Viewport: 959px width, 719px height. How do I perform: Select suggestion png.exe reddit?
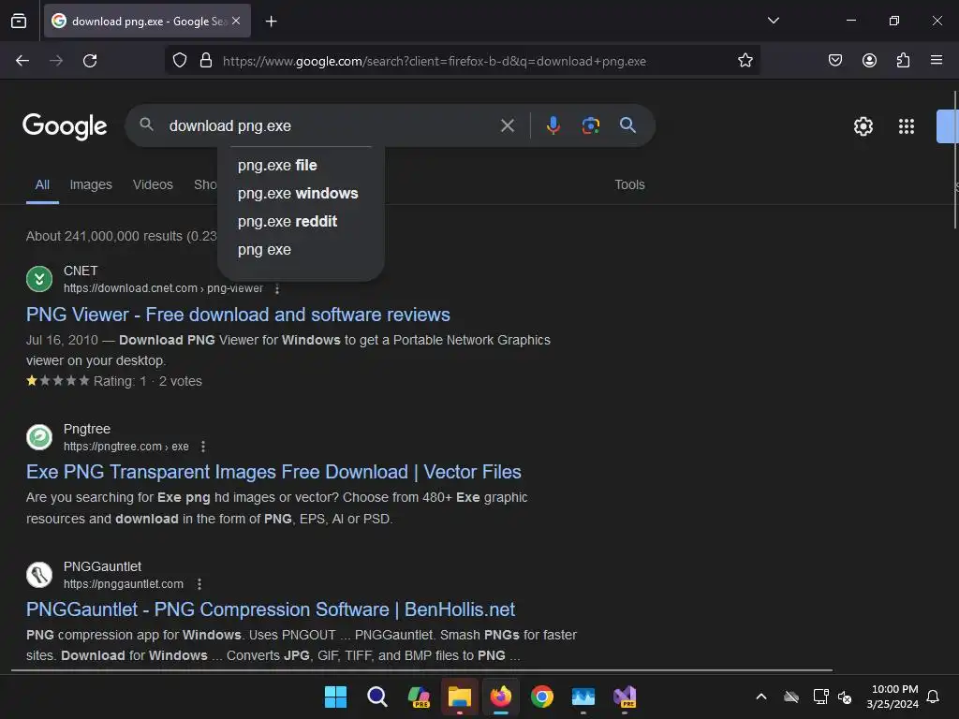pos(301,221)
